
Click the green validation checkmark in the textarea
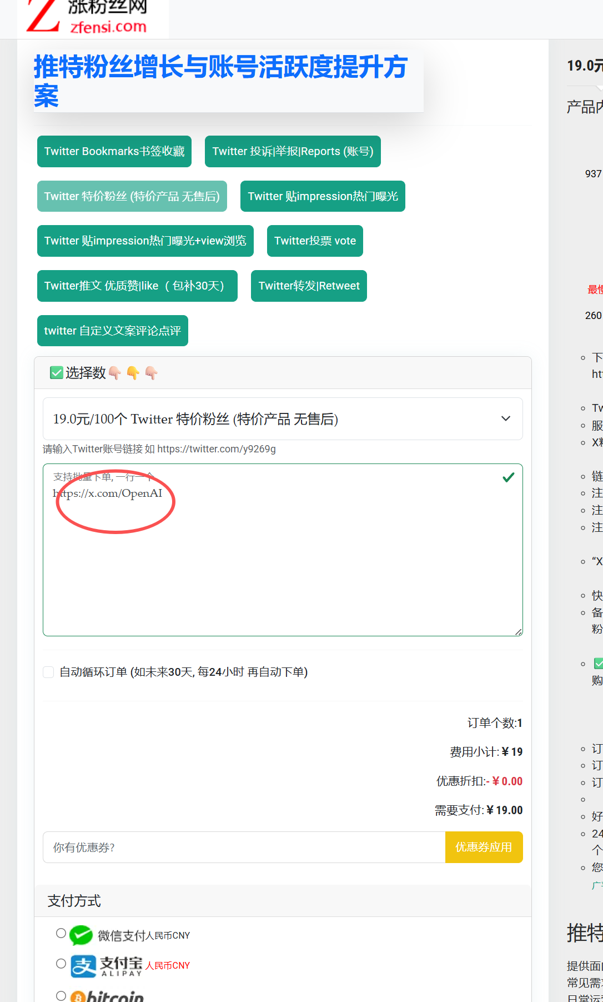point(508,477)
